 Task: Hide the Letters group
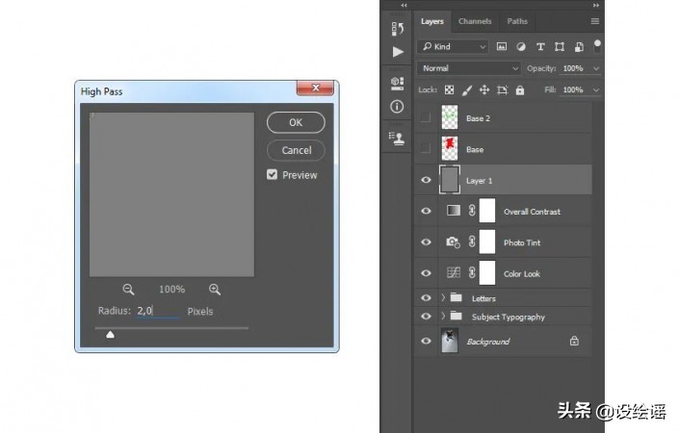pos(426,297)
